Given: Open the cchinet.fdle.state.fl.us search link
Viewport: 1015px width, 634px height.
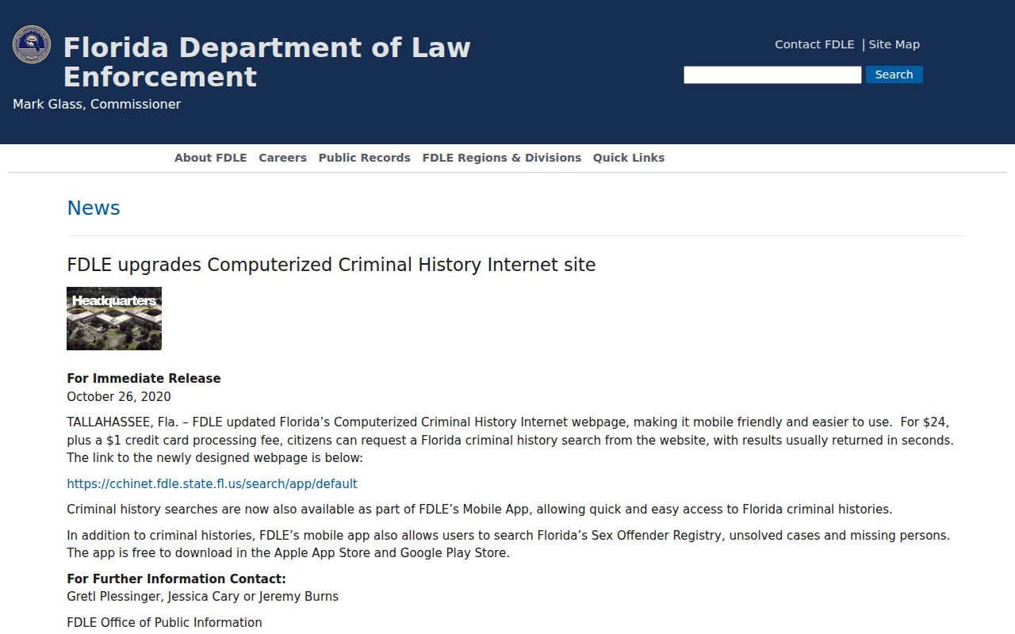Looking at the screenshot, I should point(212,484).
